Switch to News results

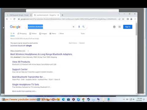[53, 34]
